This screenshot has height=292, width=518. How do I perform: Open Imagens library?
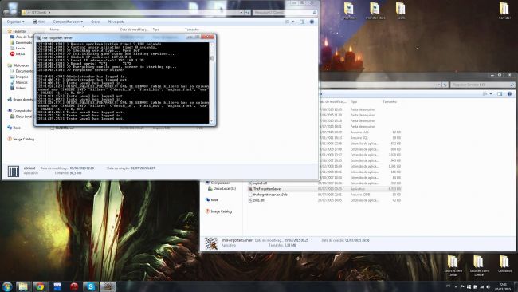click(19, 77)
